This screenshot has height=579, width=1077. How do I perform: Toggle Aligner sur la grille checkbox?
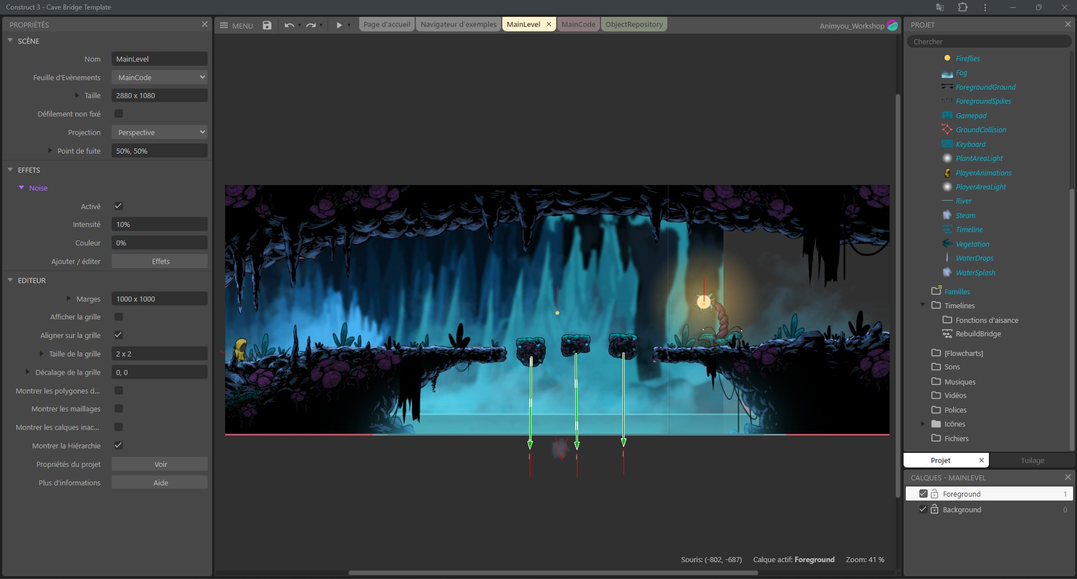point(118,335)
